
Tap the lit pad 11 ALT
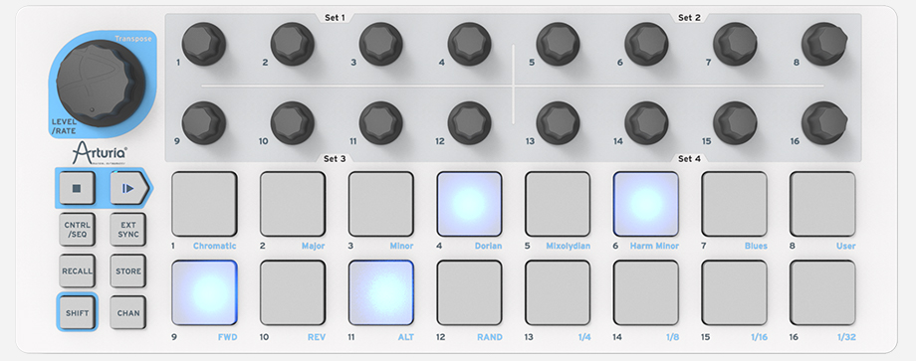click(x=381, y=292)
